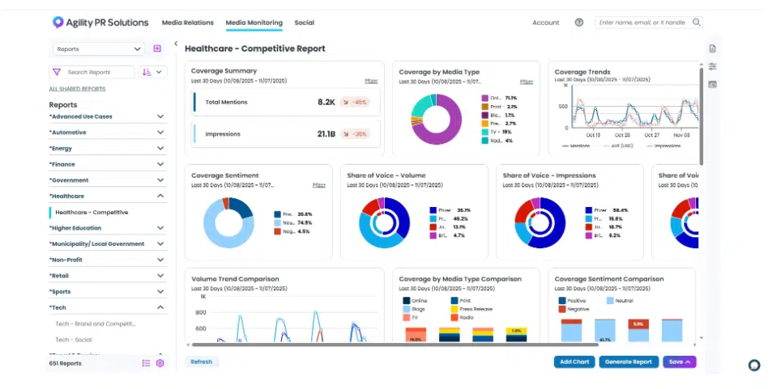Toggle Press Release in media type comparison legend
This screenshot has width=781, height=389.
pyautogui.click(x=472, y=309)
